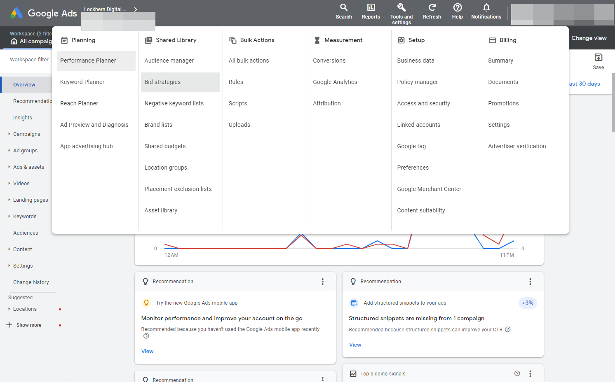Click the Measurement hourglass icon

(x=317, y=40)
